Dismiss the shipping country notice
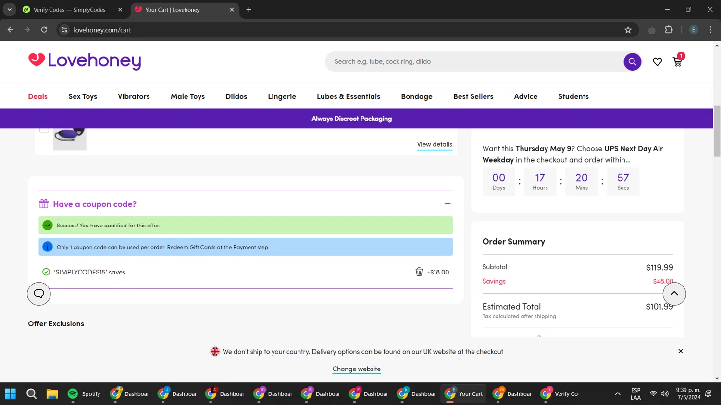The width and height of the screenshot is (721, 405). tap(680, 351)
